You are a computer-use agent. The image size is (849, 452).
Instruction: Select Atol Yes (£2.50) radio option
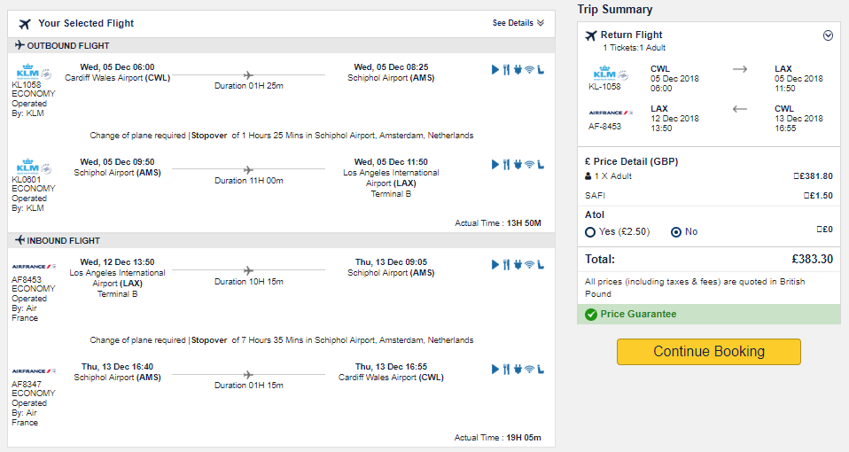590,232
